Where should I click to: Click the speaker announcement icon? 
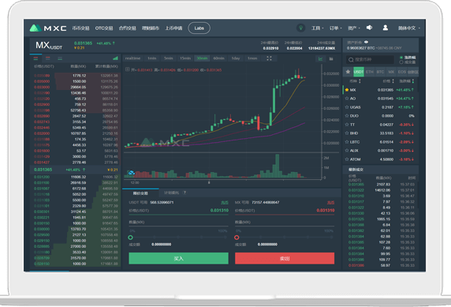(x=369, y=28)
